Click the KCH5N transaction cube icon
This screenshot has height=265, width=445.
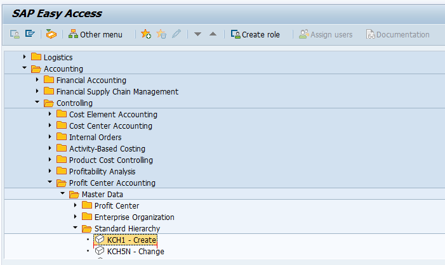click(100, 251)
